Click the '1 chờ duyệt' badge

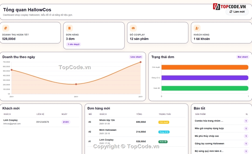[73, 44]
